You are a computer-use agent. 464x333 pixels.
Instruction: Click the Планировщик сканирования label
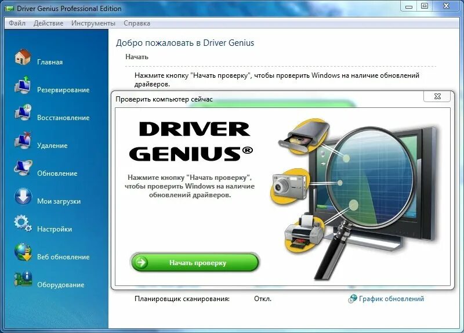pos(182,299)
